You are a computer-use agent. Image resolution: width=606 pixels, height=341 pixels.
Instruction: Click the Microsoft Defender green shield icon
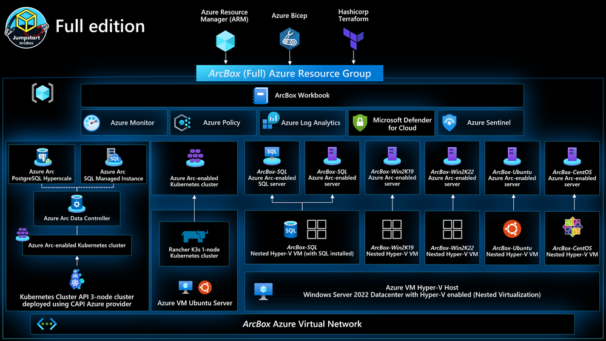[x=360, y=123]
